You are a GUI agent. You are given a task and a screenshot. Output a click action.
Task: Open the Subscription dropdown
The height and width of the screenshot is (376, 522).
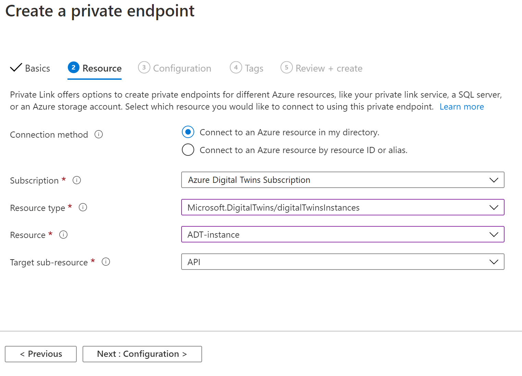click(343, 180)
